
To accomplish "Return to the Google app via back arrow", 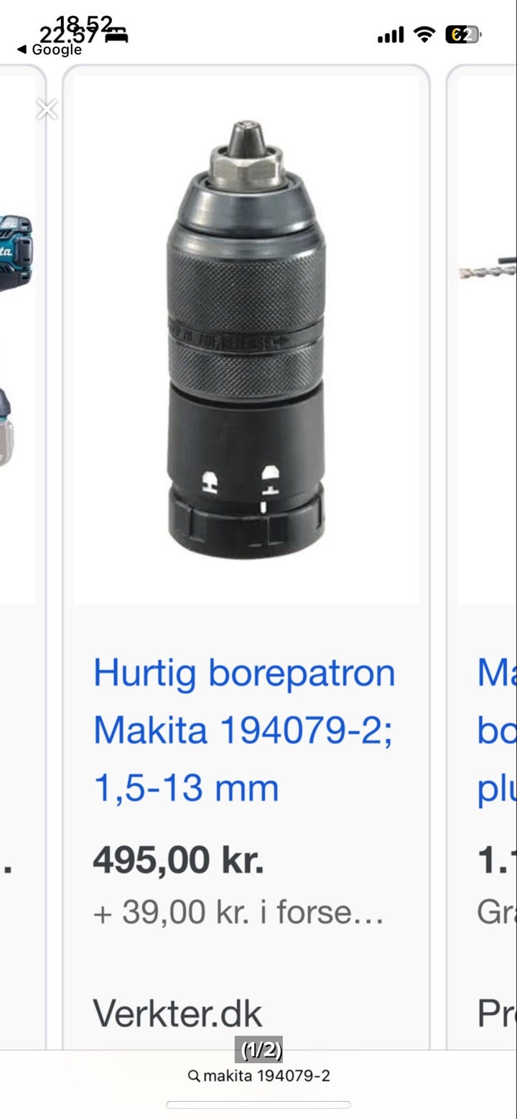I will tap(49, 50).
